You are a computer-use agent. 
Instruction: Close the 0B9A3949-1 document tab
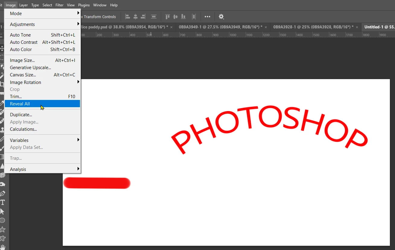pos(266,27)
